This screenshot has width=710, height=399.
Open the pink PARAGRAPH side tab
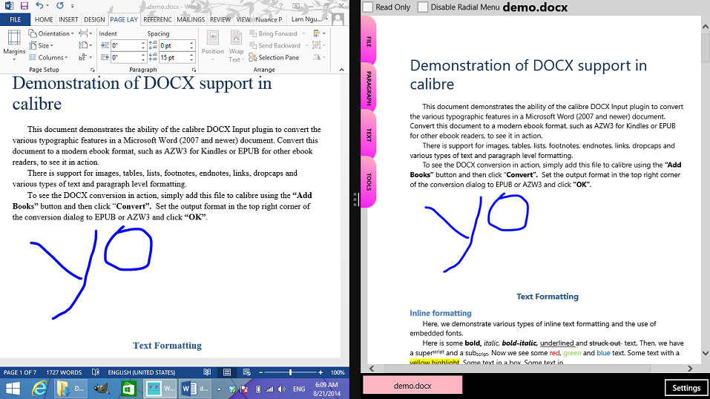click(369, 88)
